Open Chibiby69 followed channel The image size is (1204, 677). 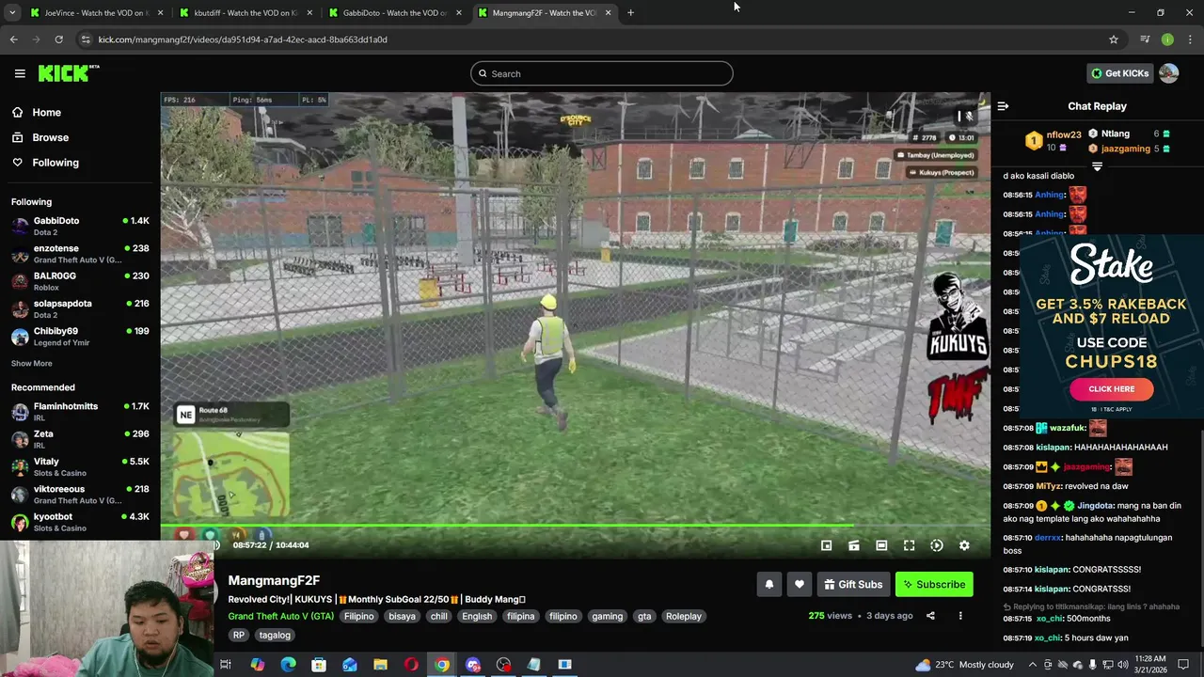click(x=80, y=336)
